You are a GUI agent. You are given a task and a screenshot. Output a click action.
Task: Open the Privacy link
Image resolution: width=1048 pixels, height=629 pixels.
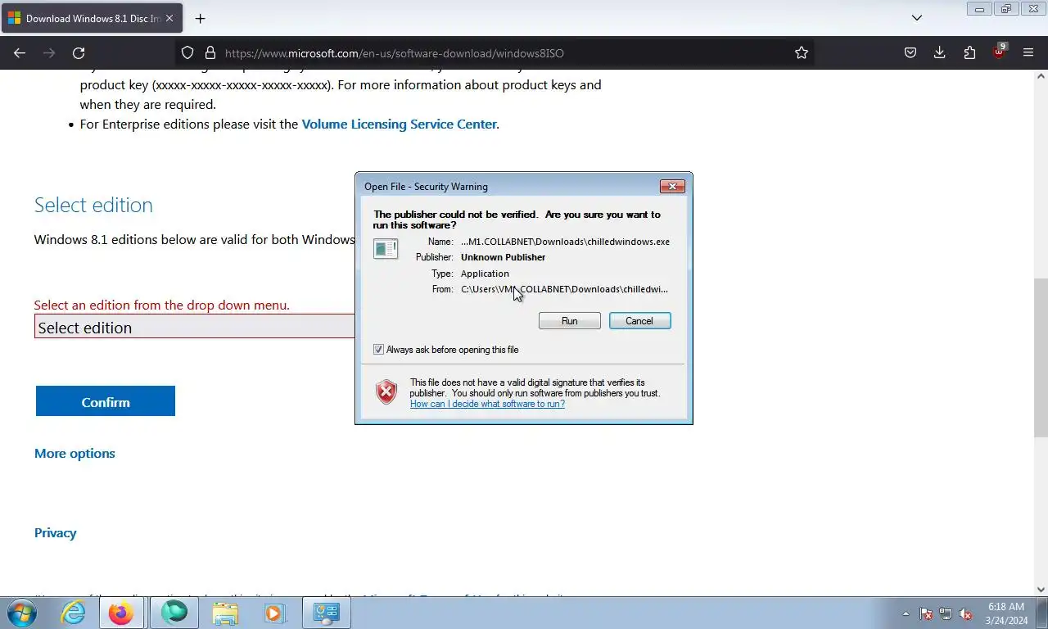click(x=55, y=532)
